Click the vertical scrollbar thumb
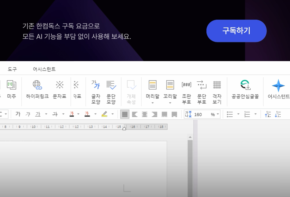 [190, 168]
